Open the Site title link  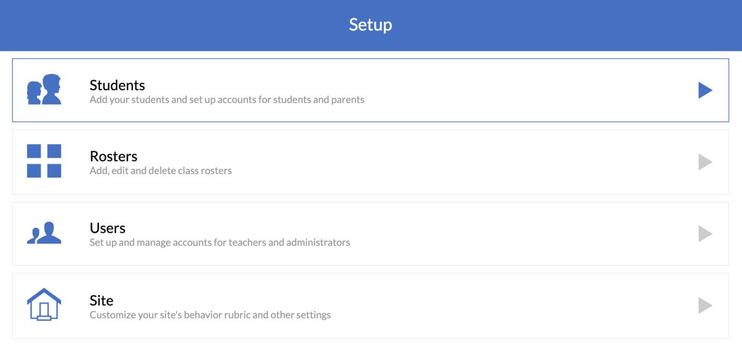pyautogui.click(x=101, y=300)
